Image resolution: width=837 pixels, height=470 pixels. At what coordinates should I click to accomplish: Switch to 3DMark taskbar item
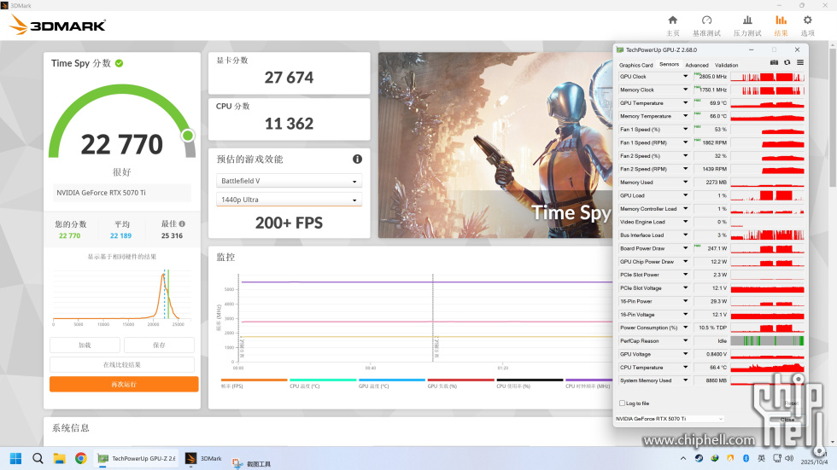click(204, 458)
